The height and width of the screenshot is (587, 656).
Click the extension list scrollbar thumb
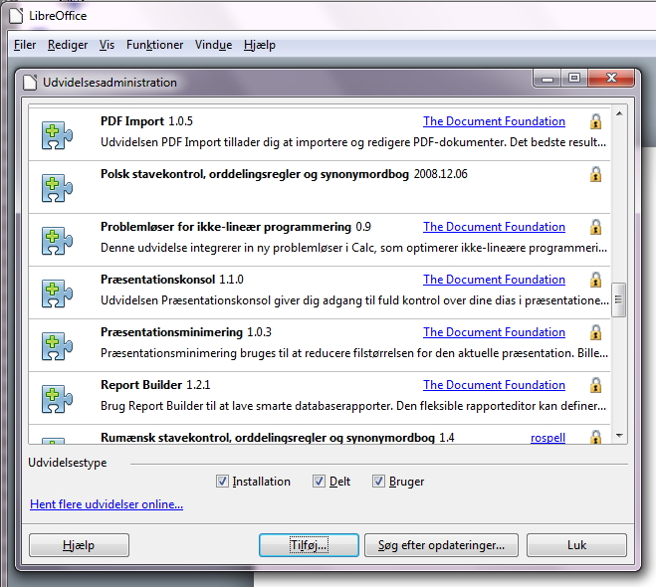pyautogui.click(x=619, y=299)
